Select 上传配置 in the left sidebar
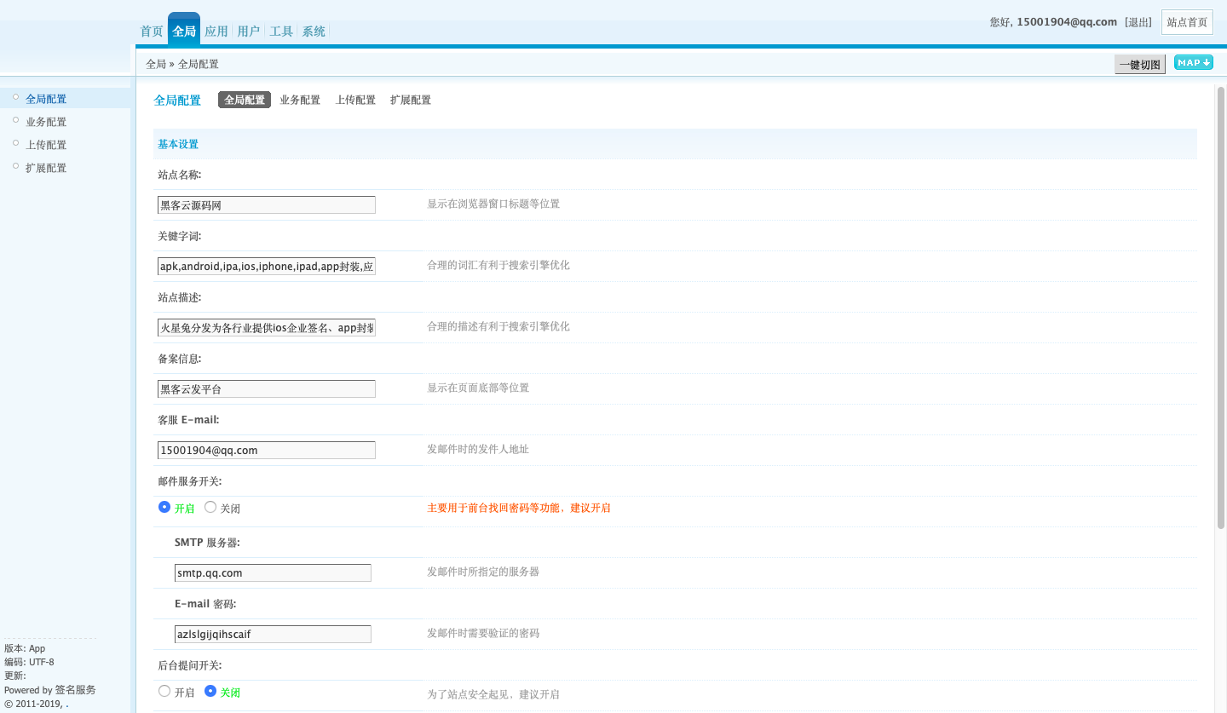This screenshot has height=713, width=1227. click(46, 145)
